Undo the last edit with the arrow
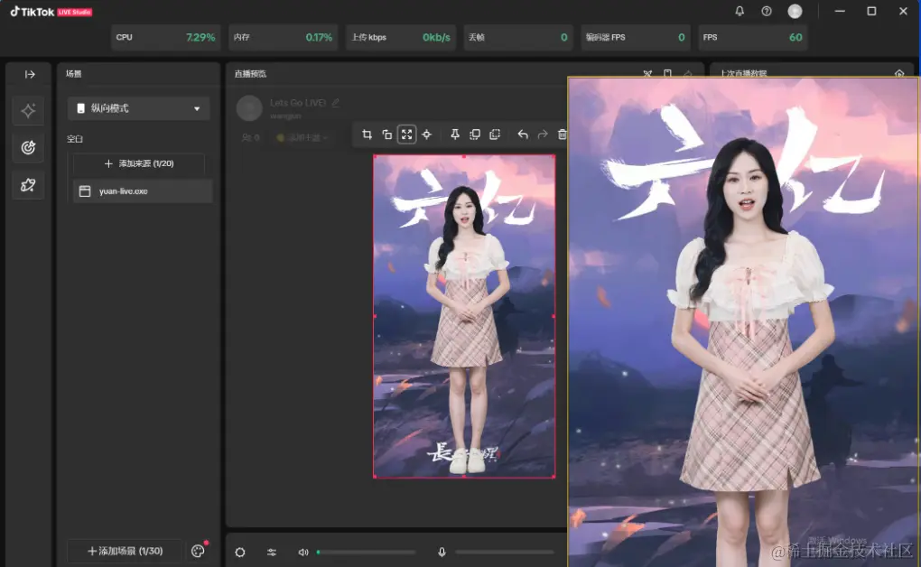This screenshot has height=567, width=921. coord(523,135)
